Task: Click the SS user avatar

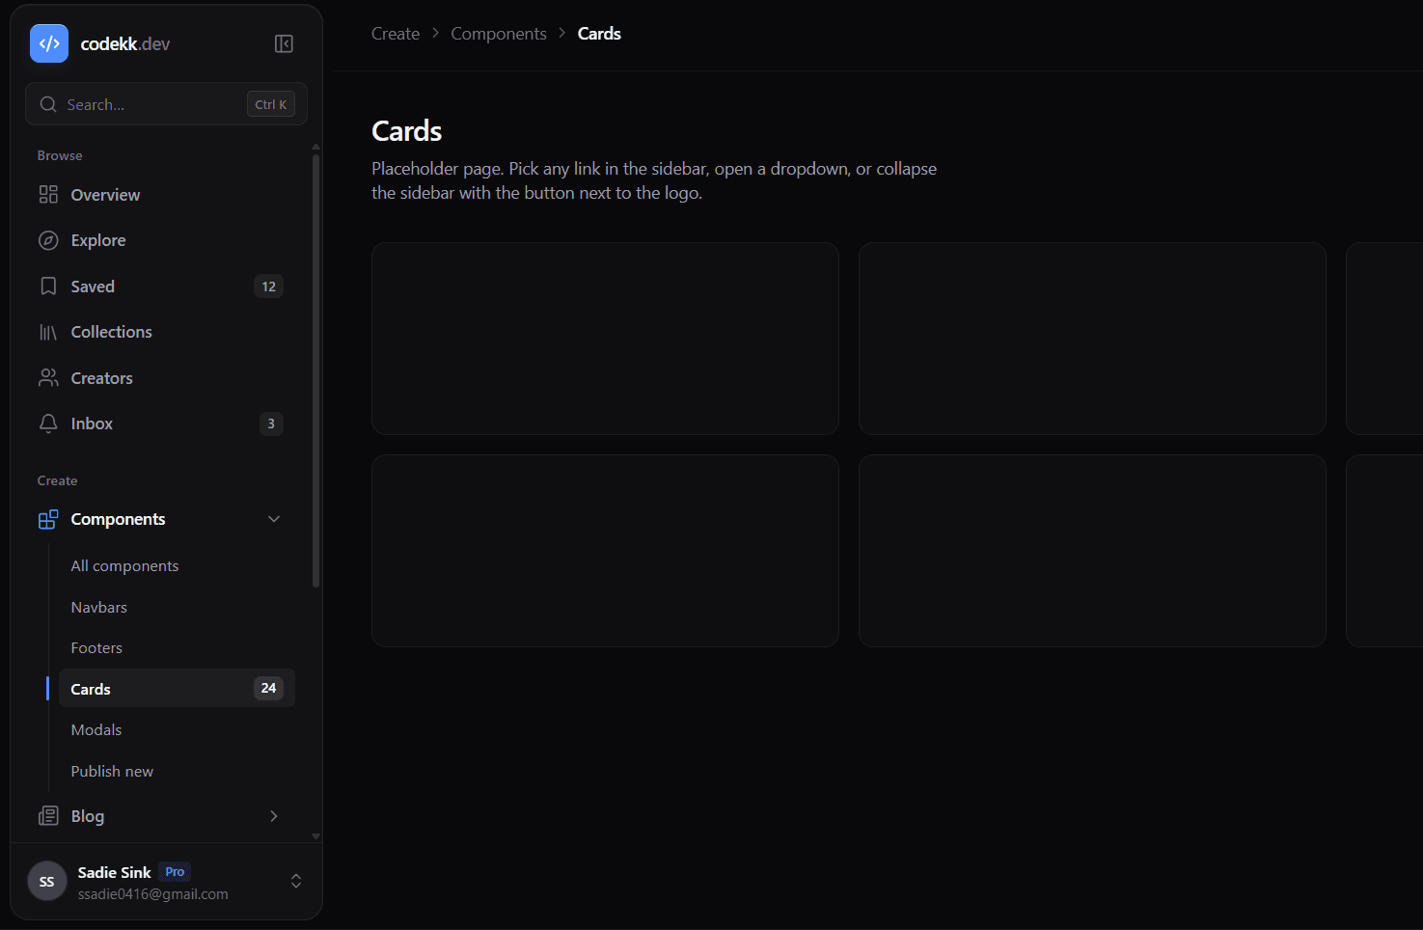Action: (x=47, y=881)
